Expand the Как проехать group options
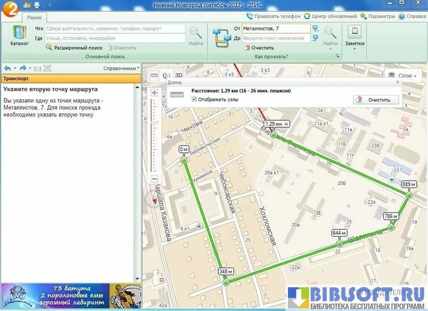This screenshot has height=311, width=428. (337, 56)
